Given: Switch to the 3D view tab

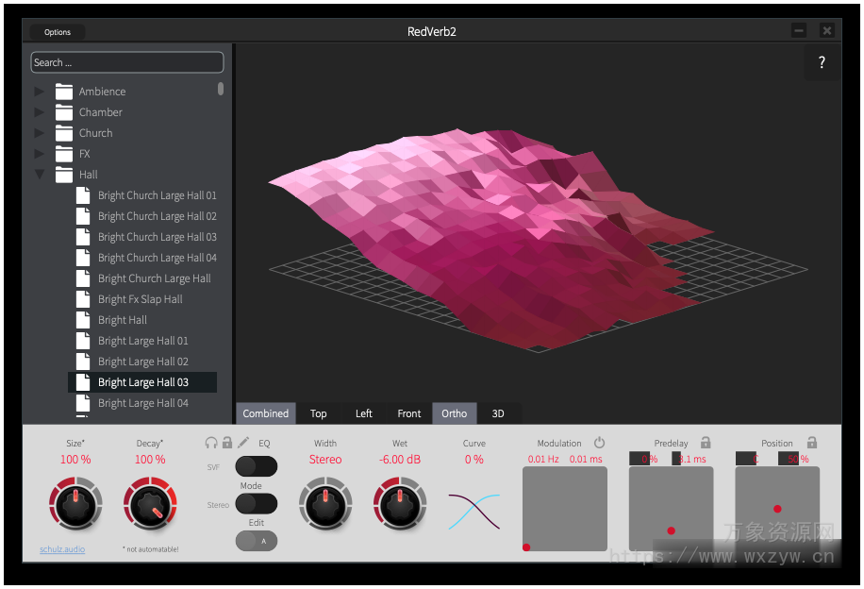Looking at the screenshot, I should pos(498,412).
